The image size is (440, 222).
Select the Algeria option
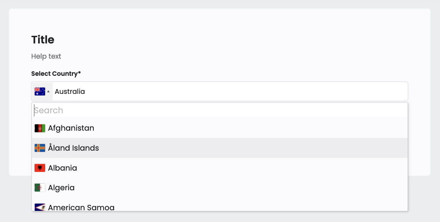point(61,188)
